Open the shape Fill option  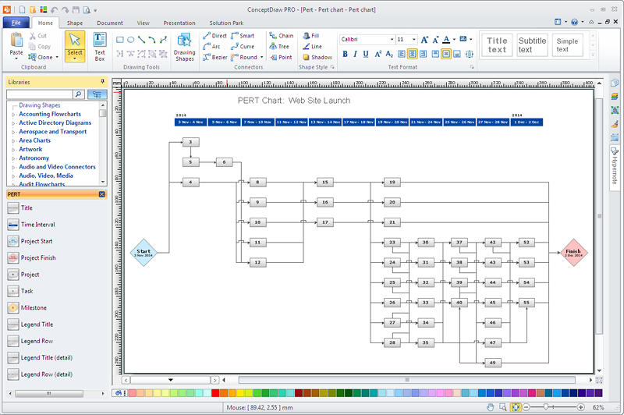(x=310, y=36)
